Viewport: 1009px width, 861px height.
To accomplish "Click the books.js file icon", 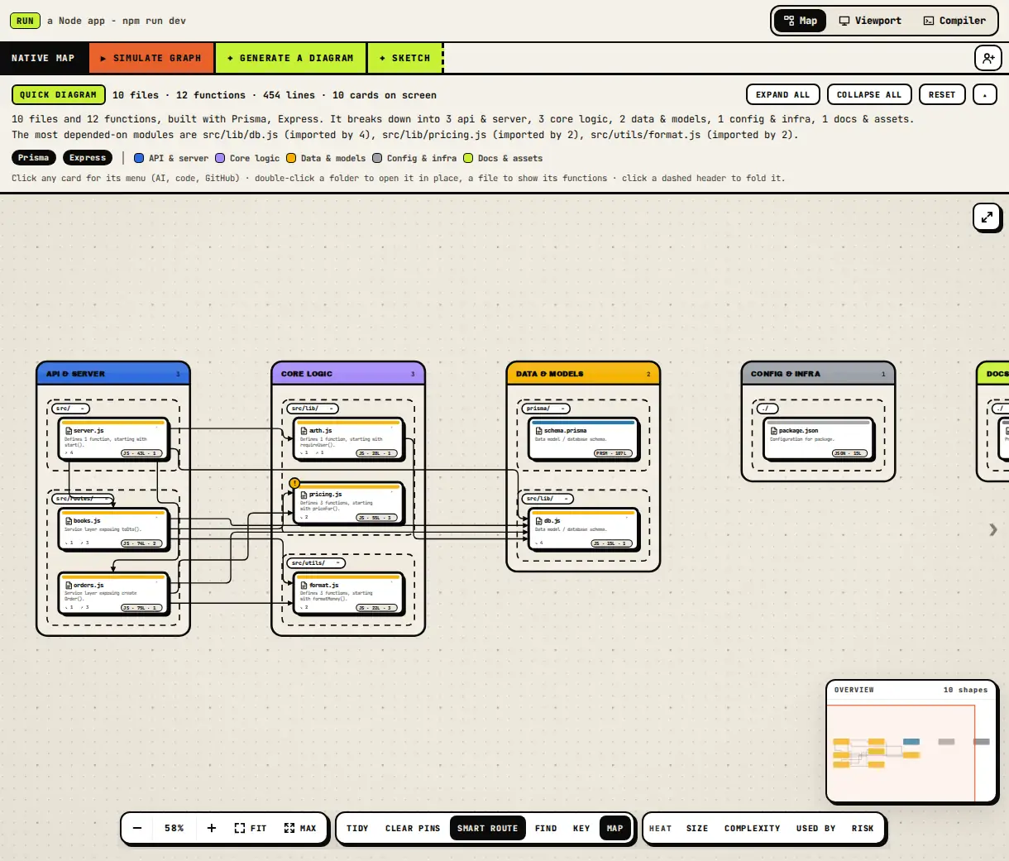I will [x=69, y=521].
